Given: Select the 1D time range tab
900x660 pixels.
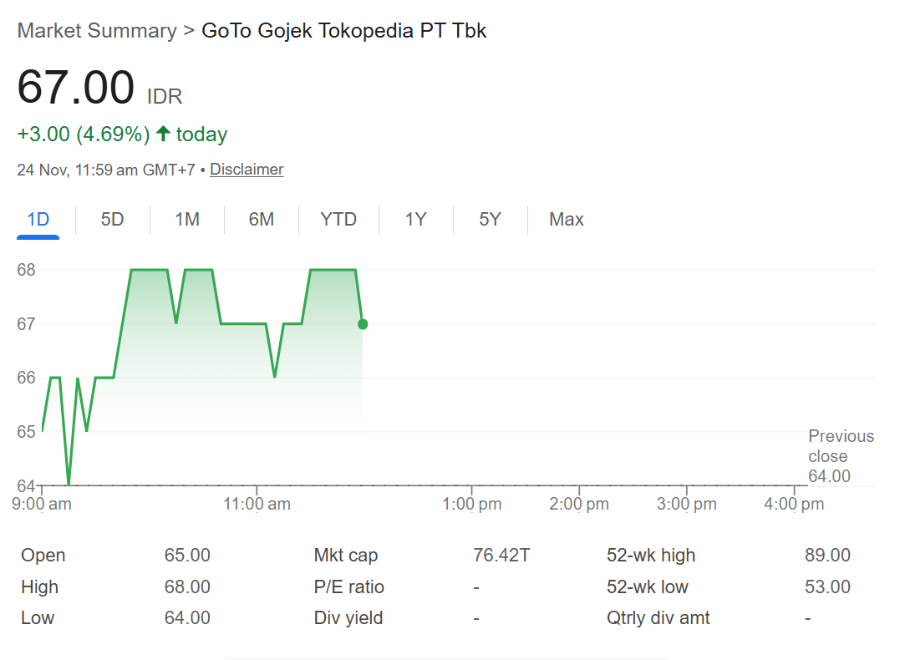Looking at the screenshot, I should pos(38,220).
